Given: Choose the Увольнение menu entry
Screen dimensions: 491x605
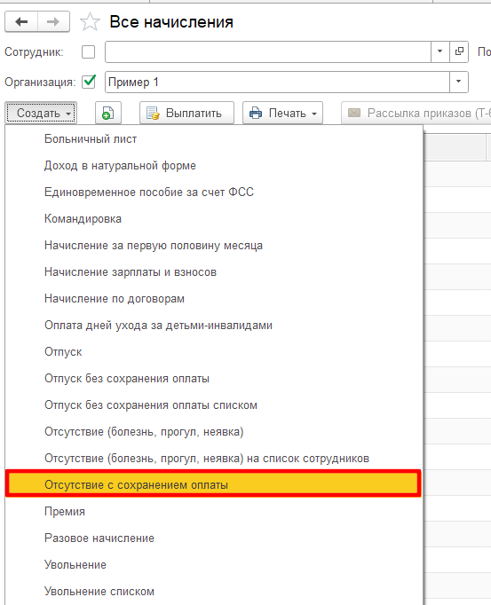Looking at the screenshot, I should (x=214, y=565).
